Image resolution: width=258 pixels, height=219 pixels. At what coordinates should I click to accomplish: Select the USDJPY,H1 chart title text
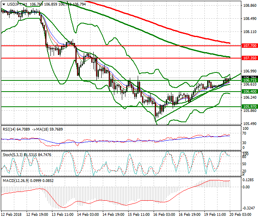tap(18, 4)
